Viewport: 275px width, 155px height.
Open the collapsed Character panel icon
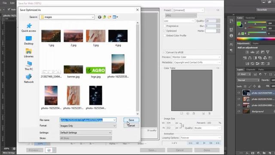coord(231,44)
